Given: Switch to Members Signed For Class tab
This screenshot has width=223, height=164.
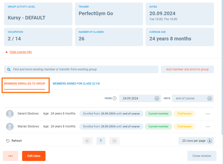Looking at the screenshot, I should tap(76, 84).
